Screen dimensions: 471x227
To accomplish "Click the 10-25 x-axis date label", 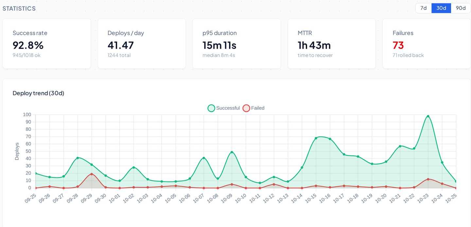I will pos(451,198).
